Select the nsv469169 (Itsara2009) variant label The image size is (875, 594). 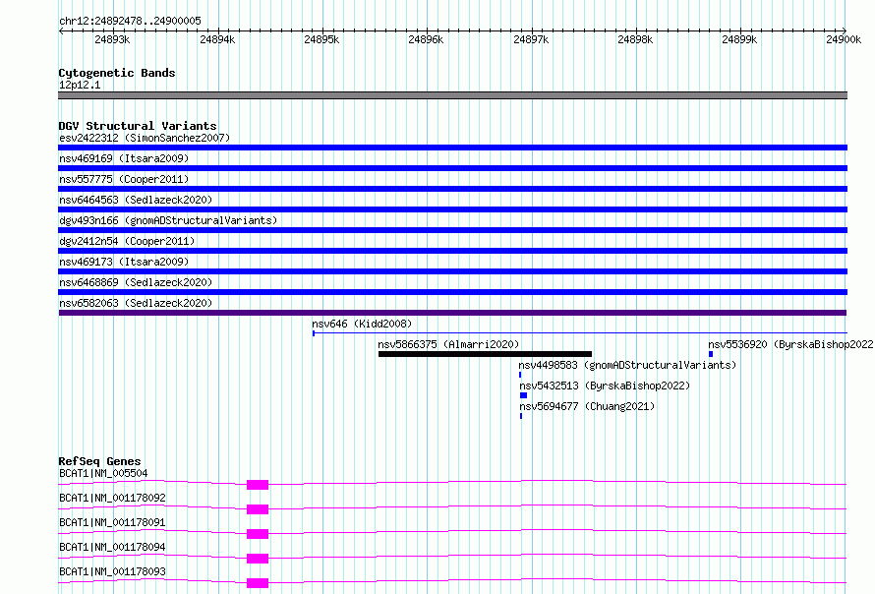coord(124,158)
